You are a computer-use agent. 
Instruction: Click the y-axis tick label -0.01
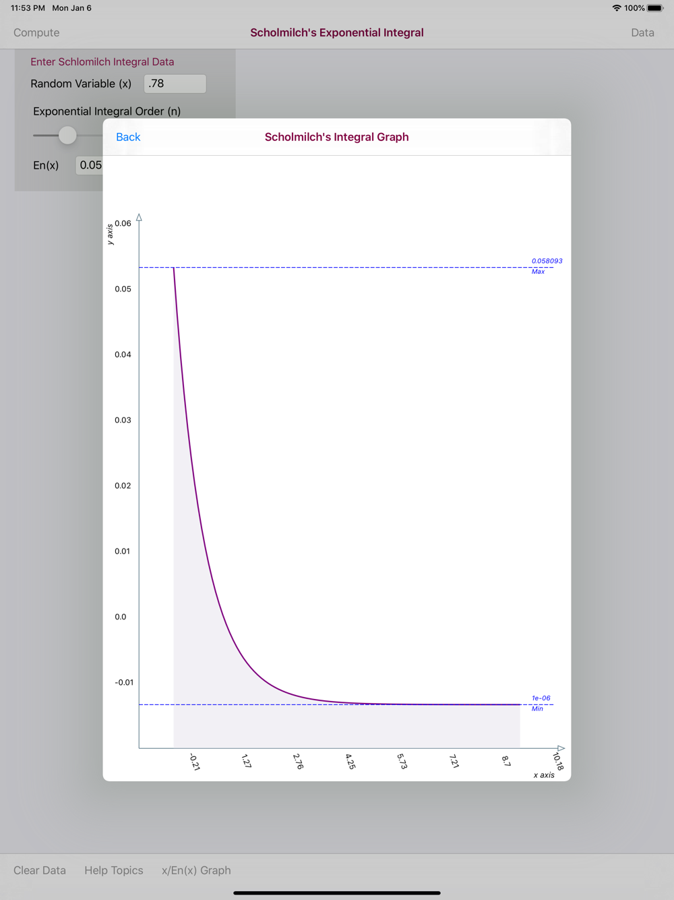[x=124, y=682]
